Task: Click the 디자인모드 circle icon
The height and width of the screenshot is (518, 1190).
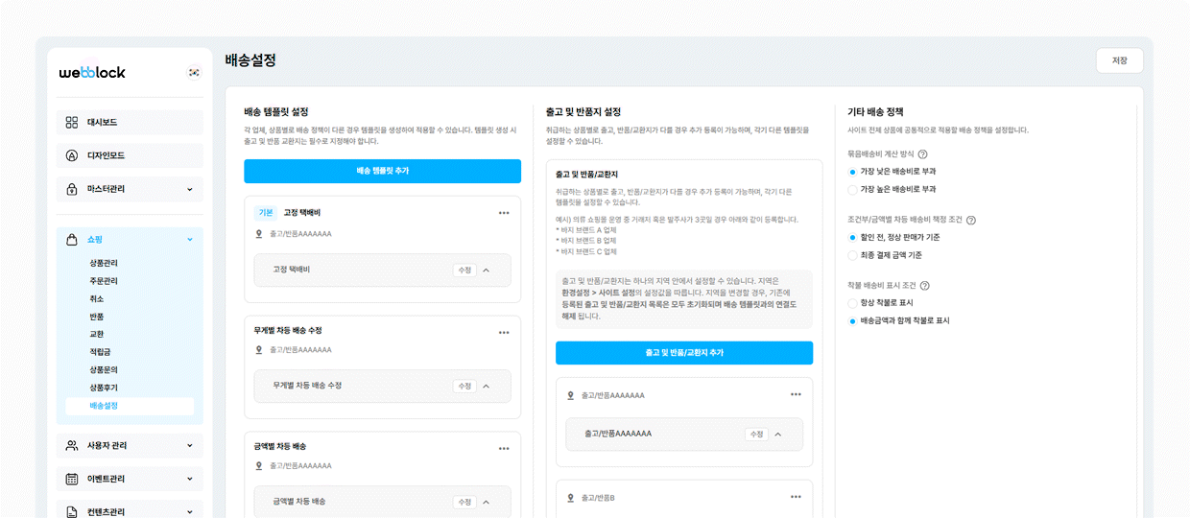Action: point(72,155)
